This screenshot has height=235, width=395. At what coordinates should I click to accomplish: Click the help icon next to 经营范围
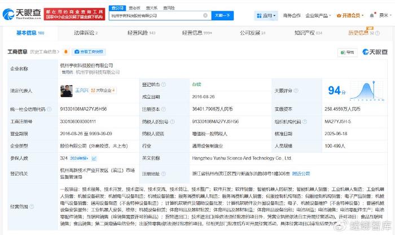click(32, 207)
